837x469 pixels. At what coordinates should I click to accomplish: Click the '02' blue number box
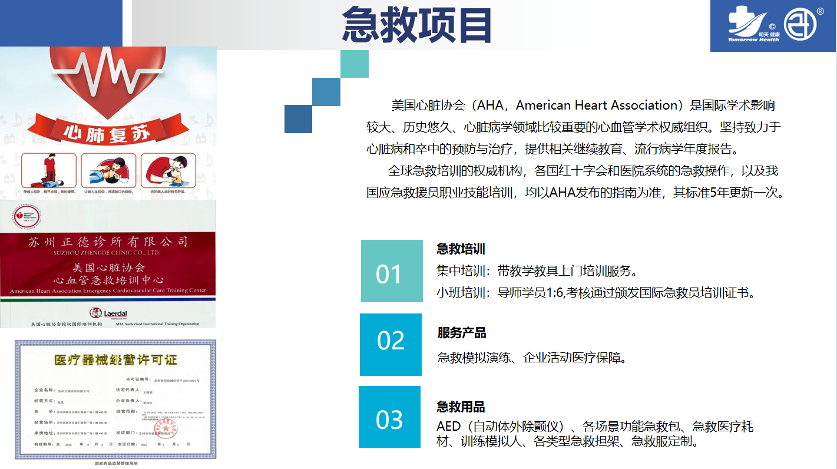[391, 345]
